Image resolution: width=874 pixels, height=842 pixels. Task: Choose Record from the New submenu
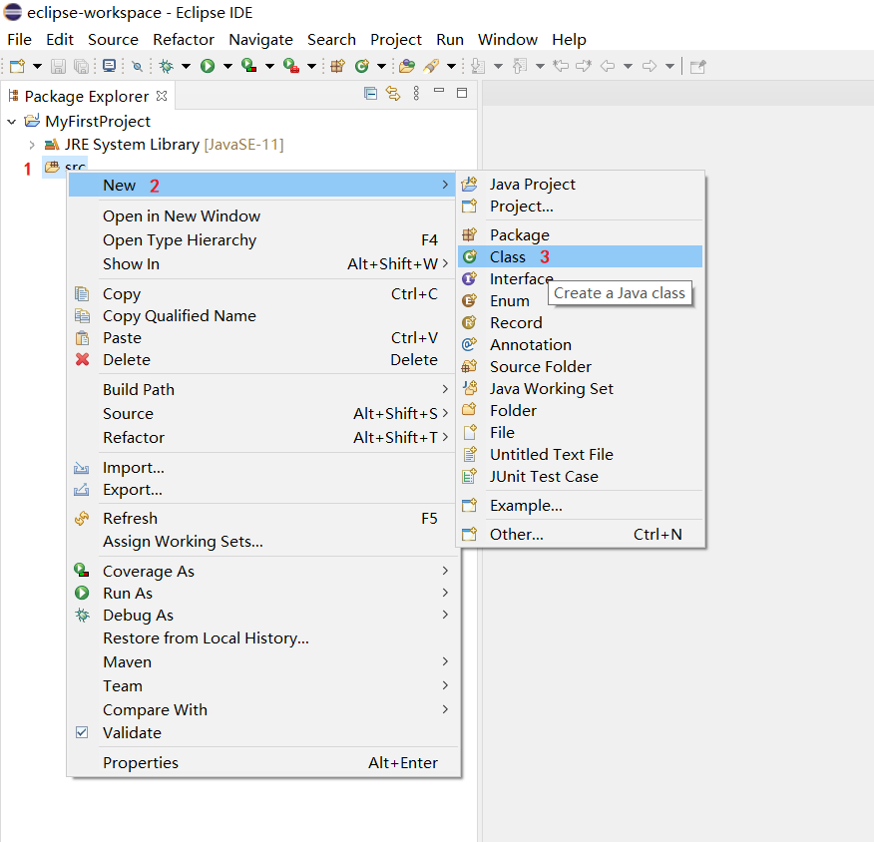click(581, 322)
